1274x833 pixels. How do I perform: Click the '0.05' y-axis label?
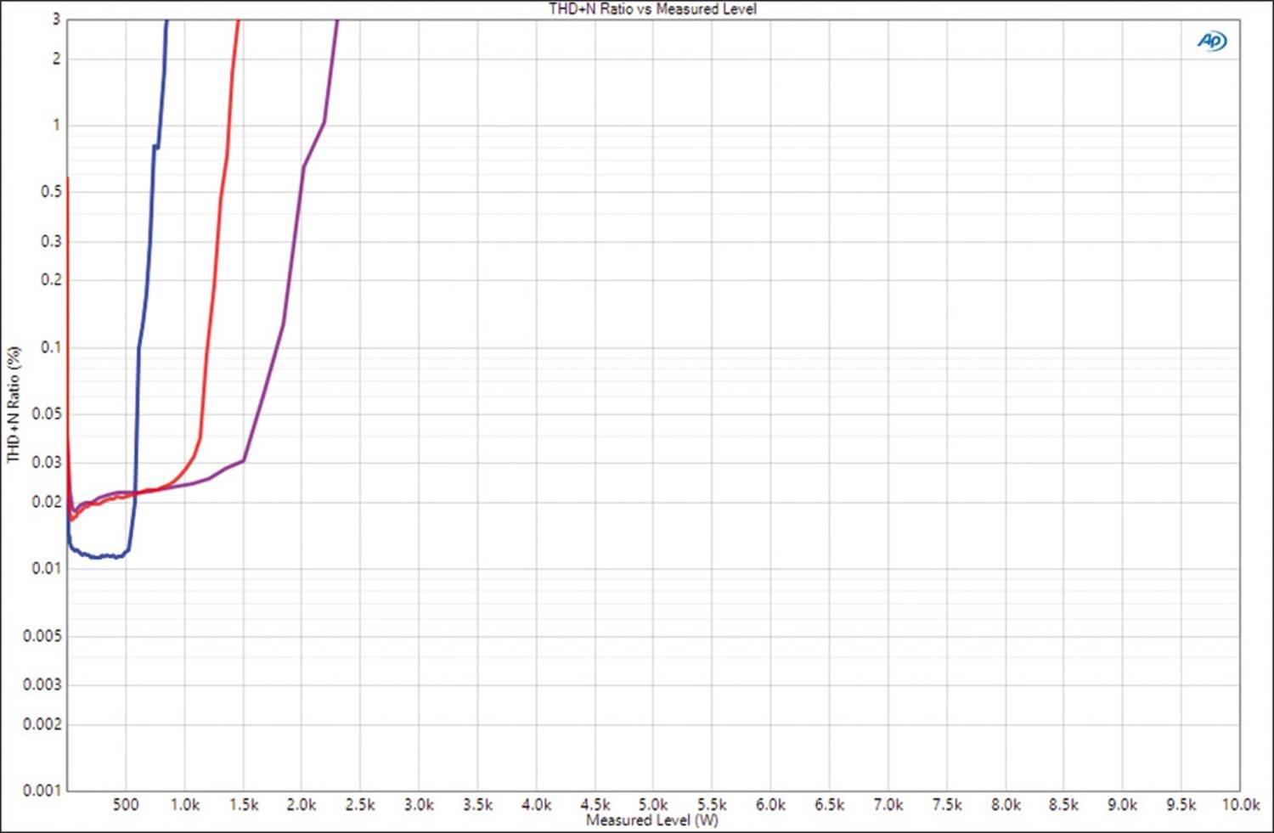(47, 414)
